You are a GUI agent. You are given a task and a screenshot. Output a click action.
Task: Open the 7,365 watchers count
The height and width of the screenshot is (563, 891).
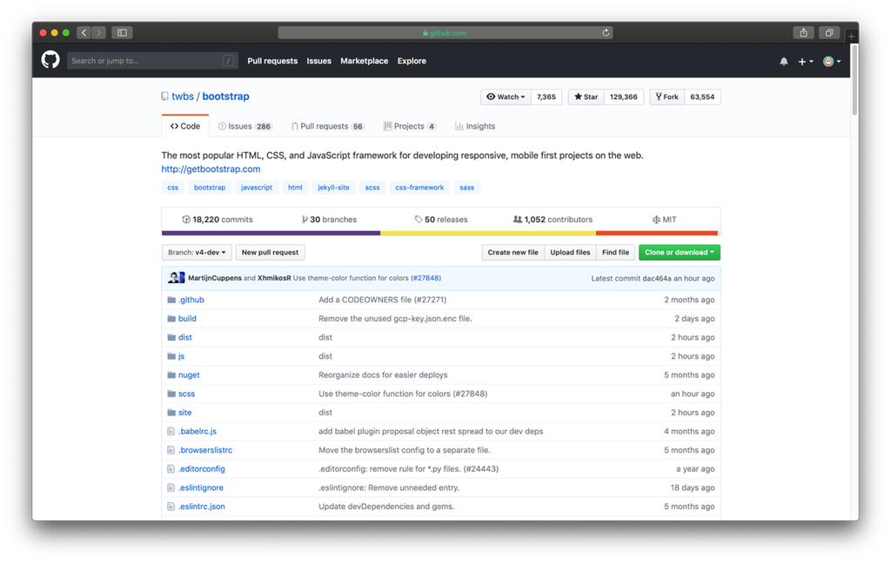pyautogui.click(x=546, y=97)
